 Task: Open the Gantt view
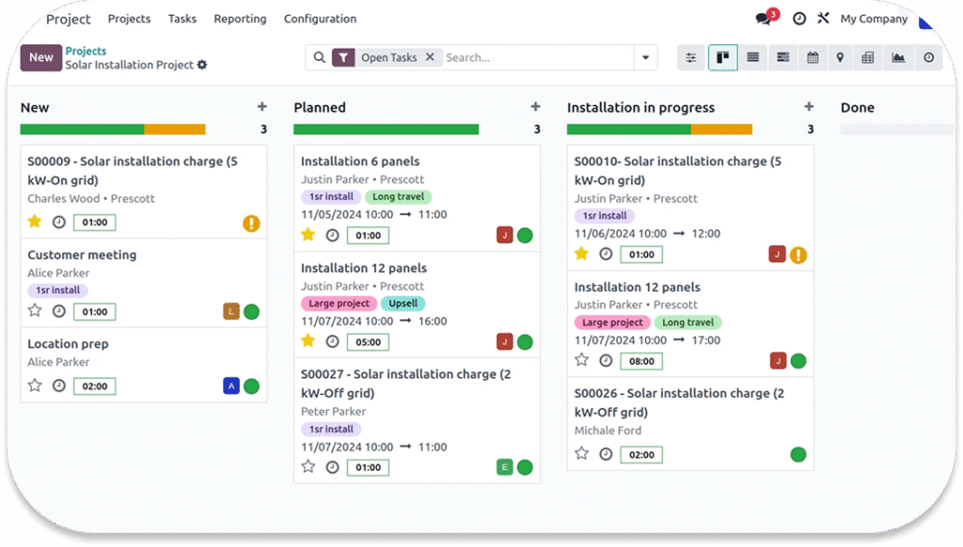(x=782, y=57)
